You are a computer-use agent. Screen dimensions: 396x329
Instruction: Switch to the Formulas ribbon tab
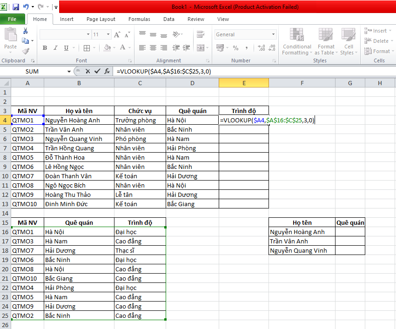[139, 19]
